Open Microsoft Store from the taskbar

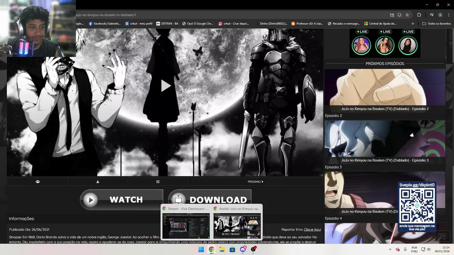coord(232,249)
